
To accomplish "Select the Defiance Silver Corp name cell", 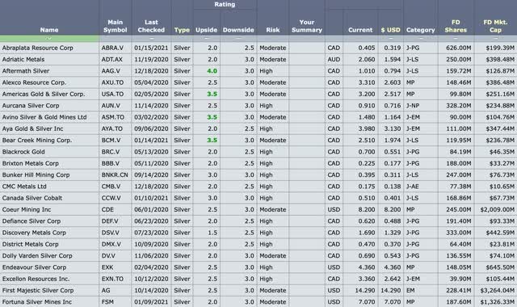I will (32, 221).
